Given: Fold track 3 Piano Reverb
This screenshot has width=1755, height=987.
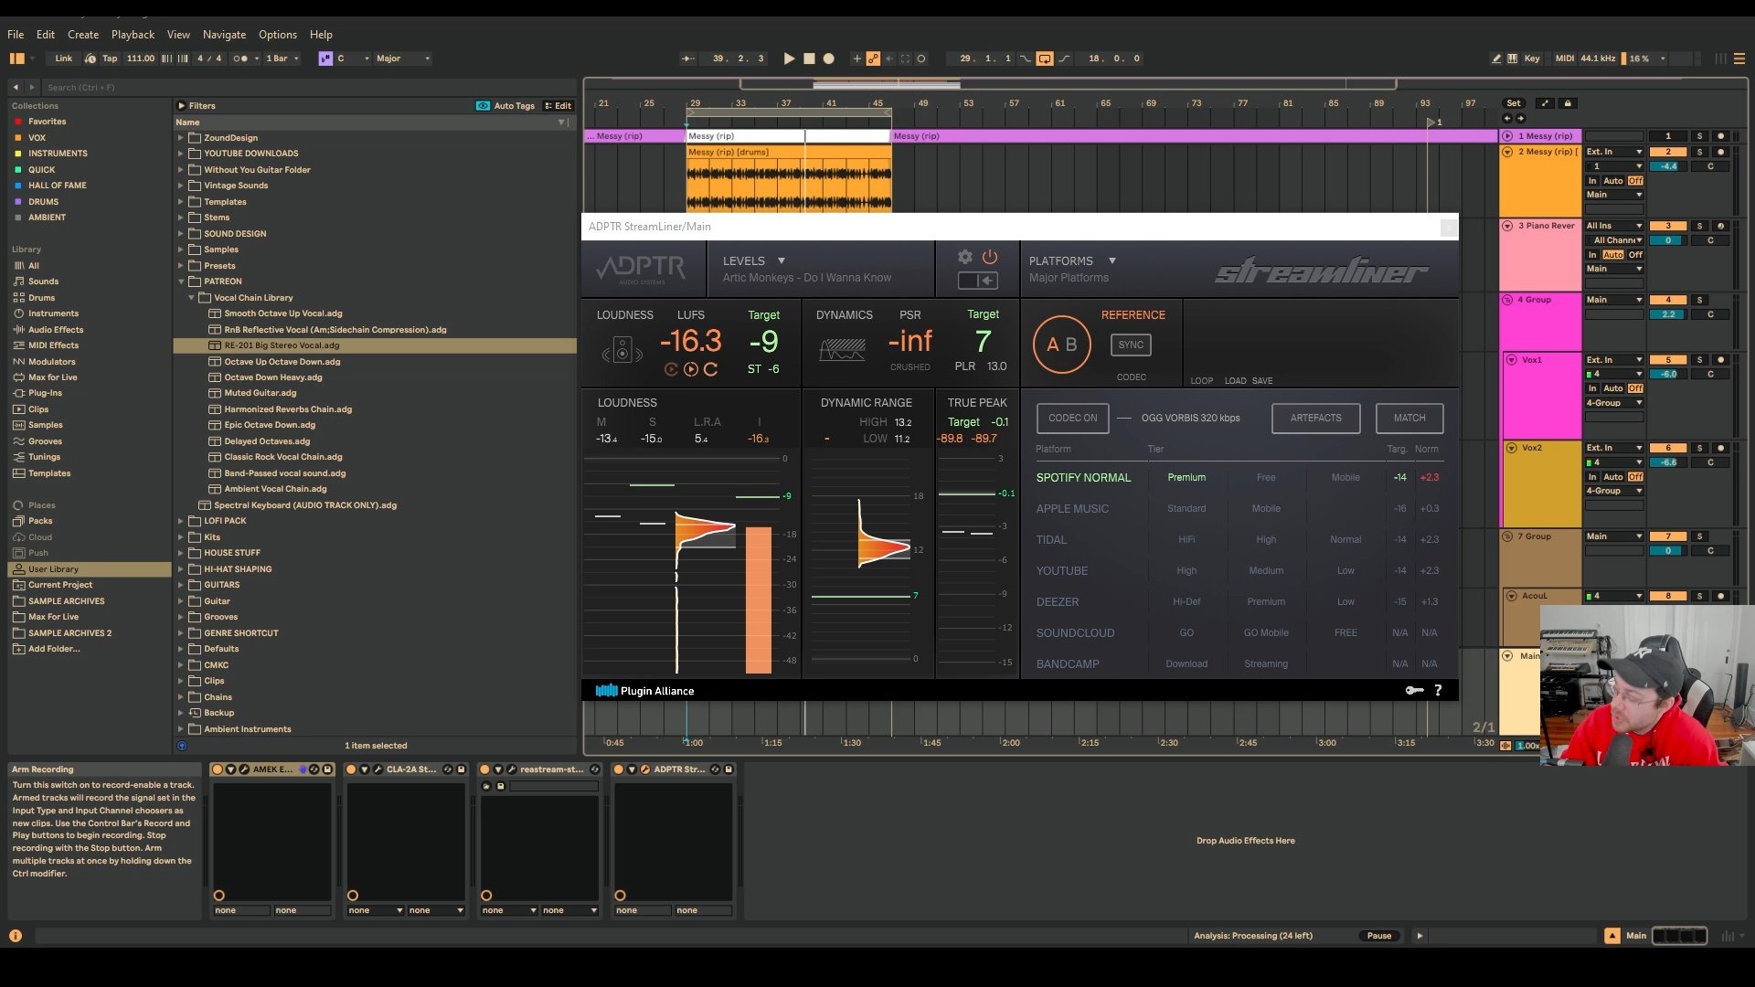Looking at the screenshot, I should point(1507,226).
